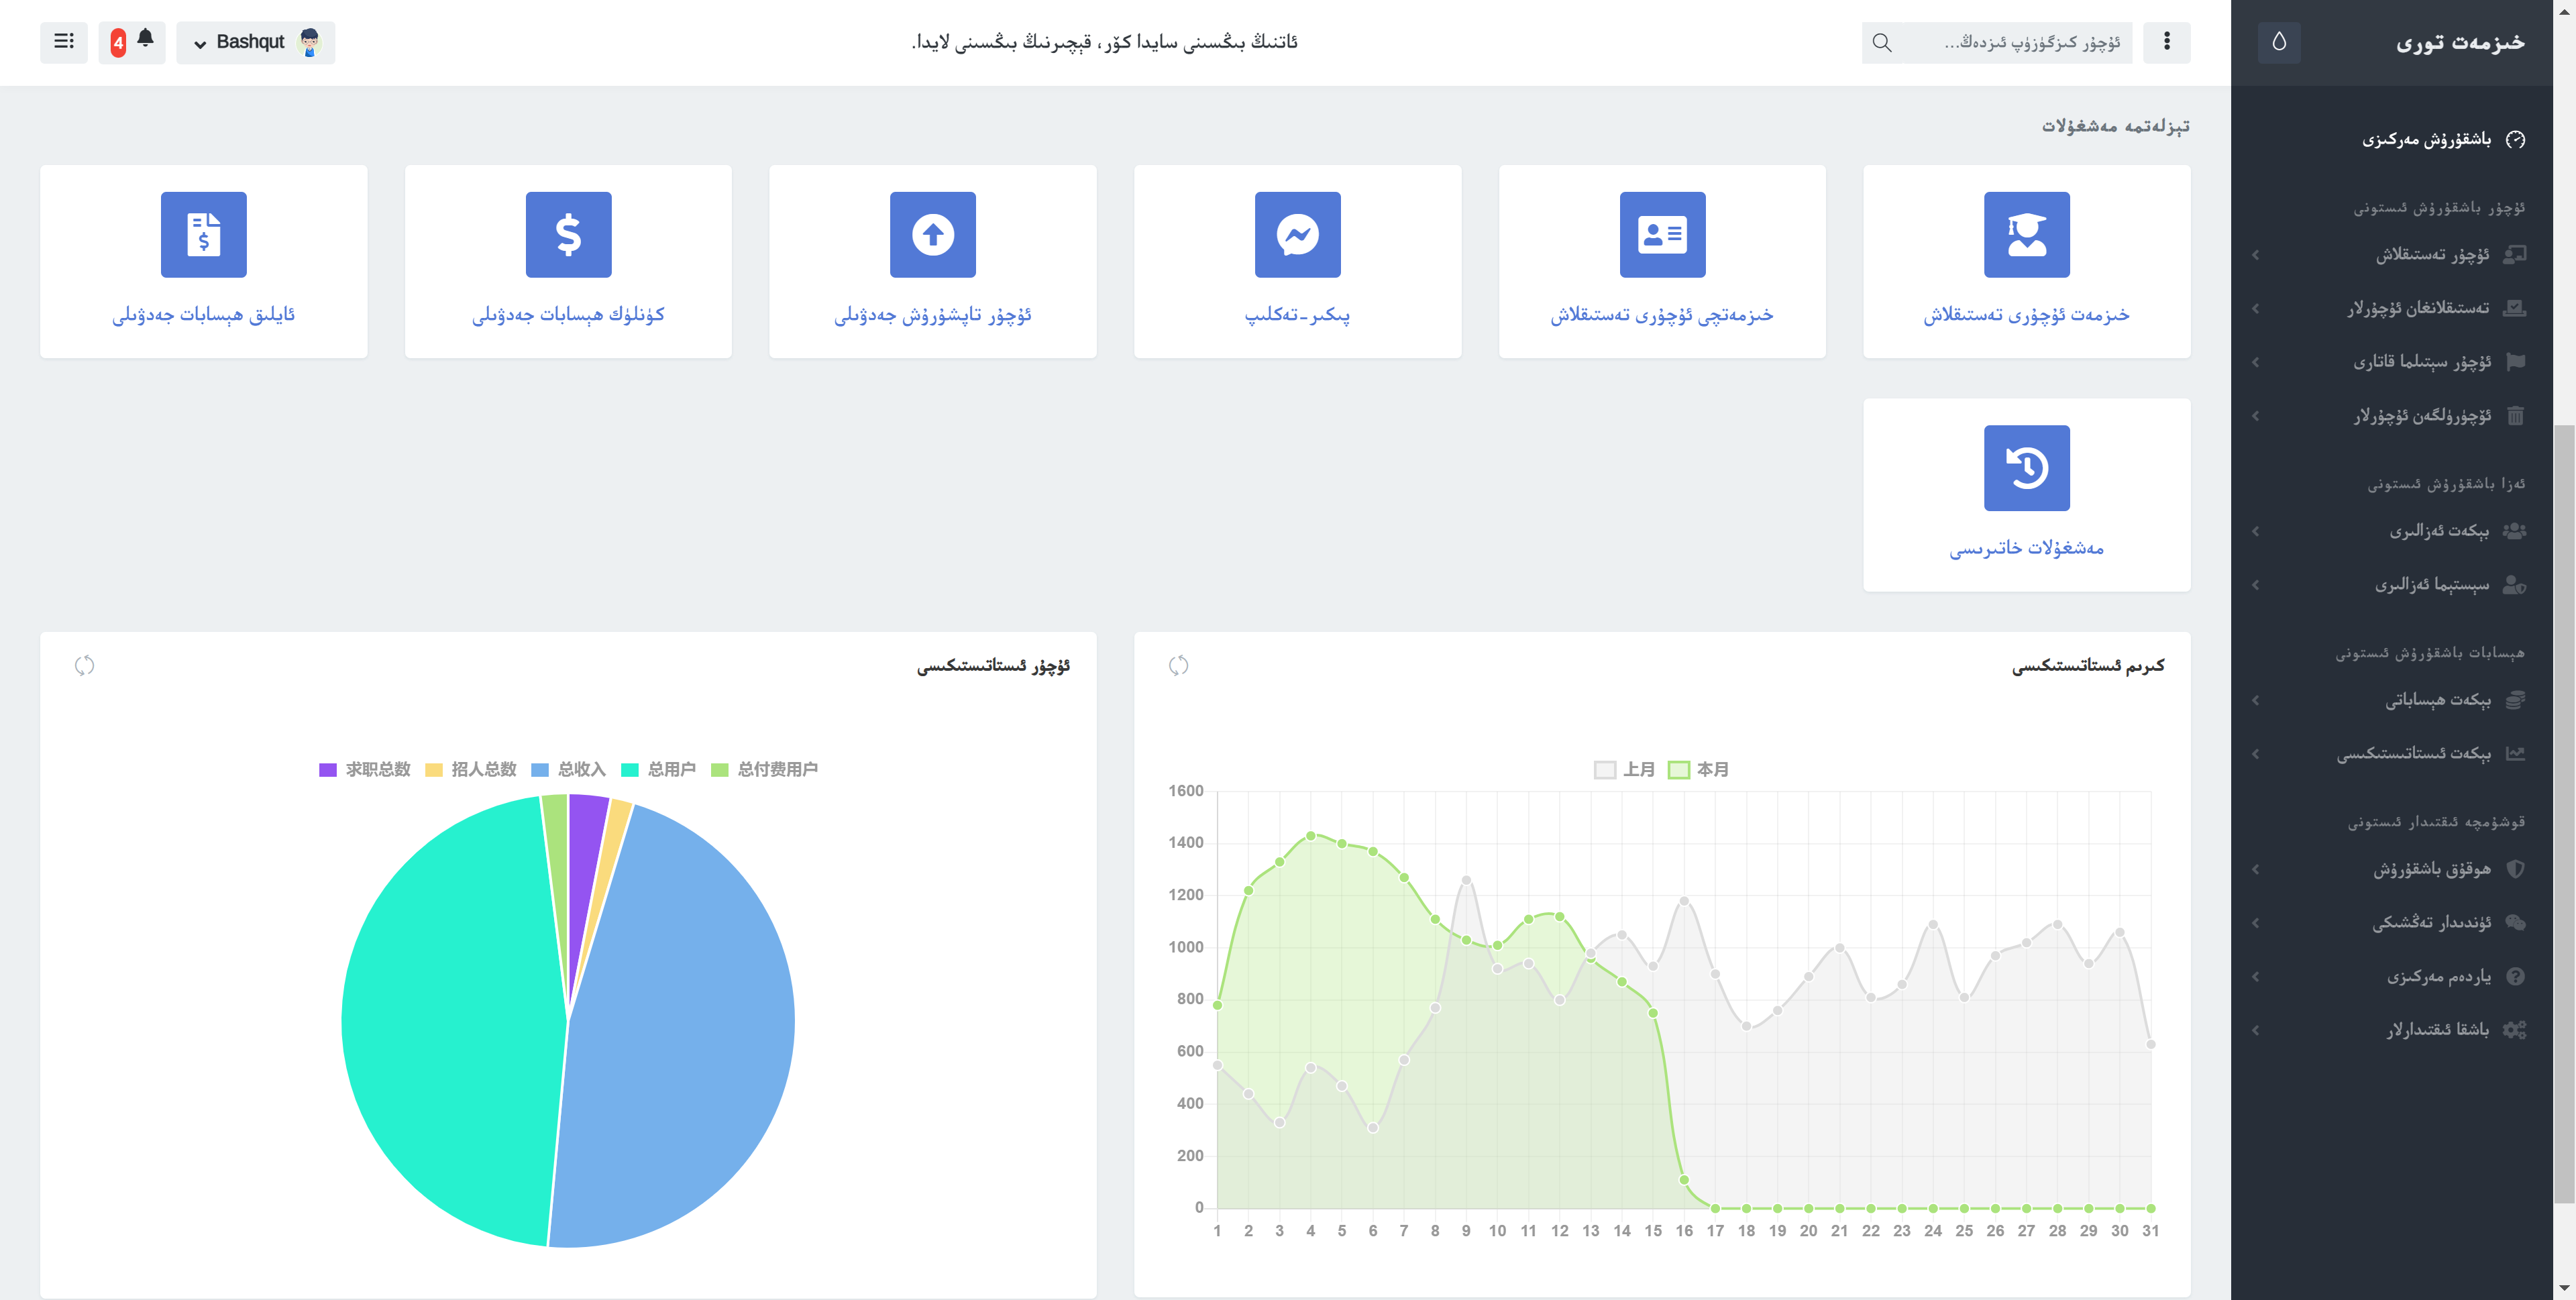
Task: Click the تېزلەتمە مەشغۇلات section heading
Action: [x=2116, y=126]
